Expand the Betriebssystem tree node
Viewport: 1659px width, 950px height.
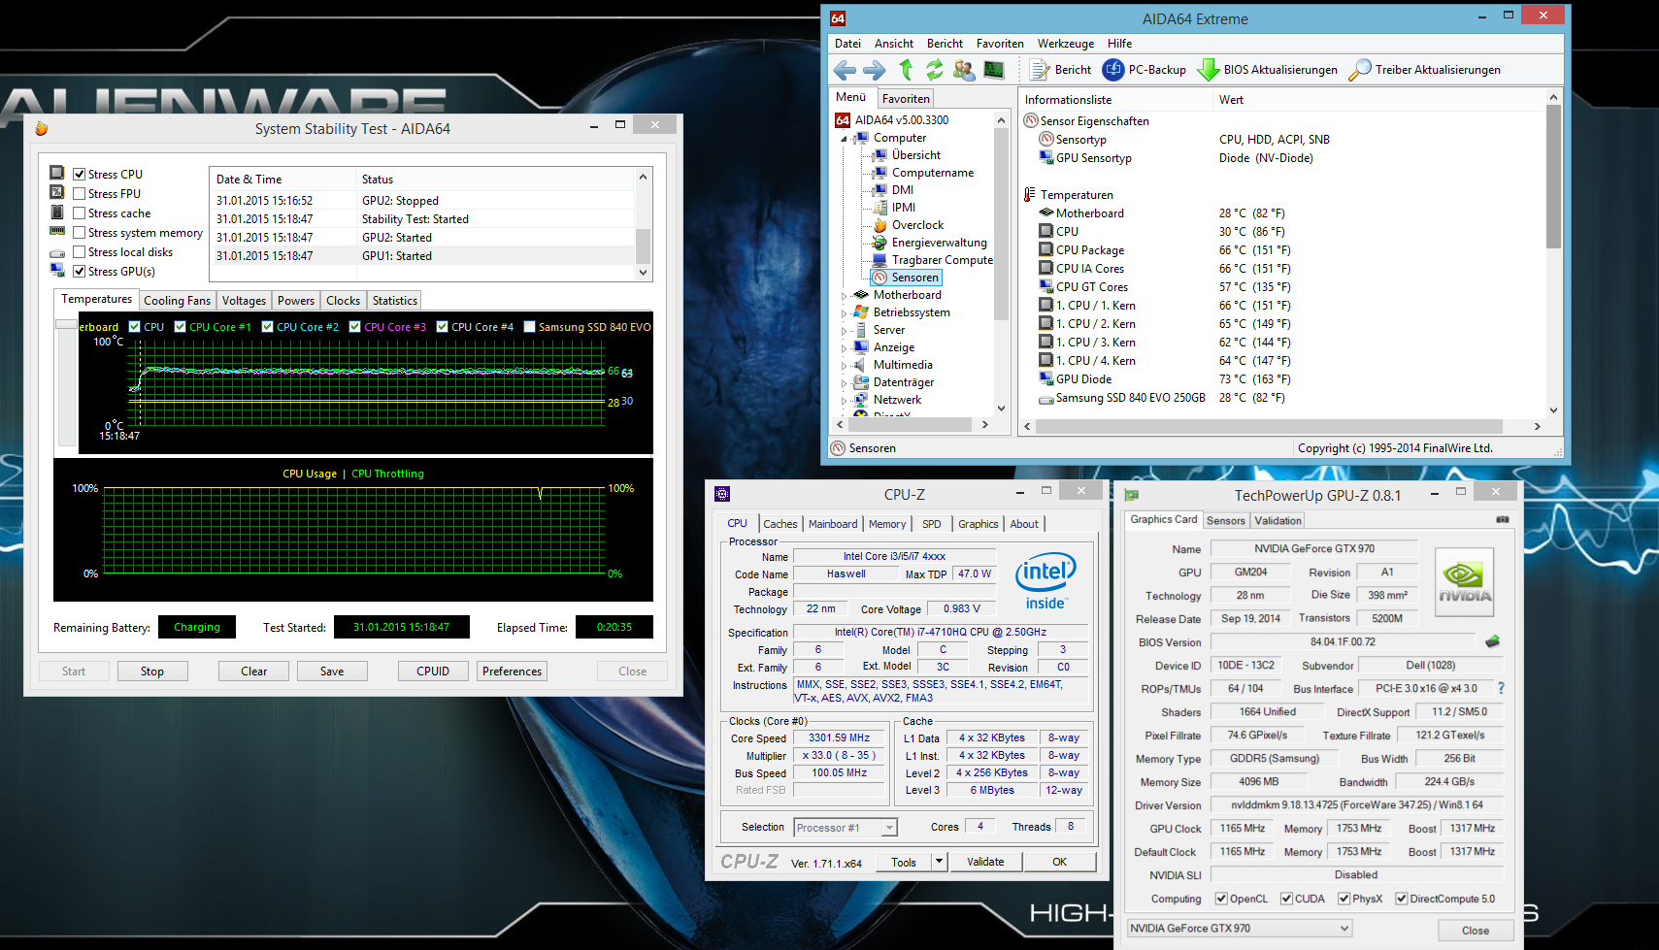click(844, 313)
